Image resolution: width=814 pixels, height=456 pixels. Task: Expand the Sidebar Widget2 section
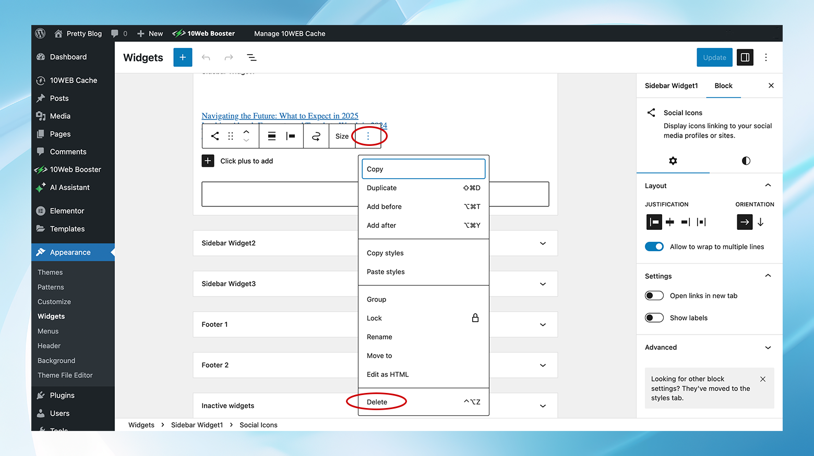542,243
